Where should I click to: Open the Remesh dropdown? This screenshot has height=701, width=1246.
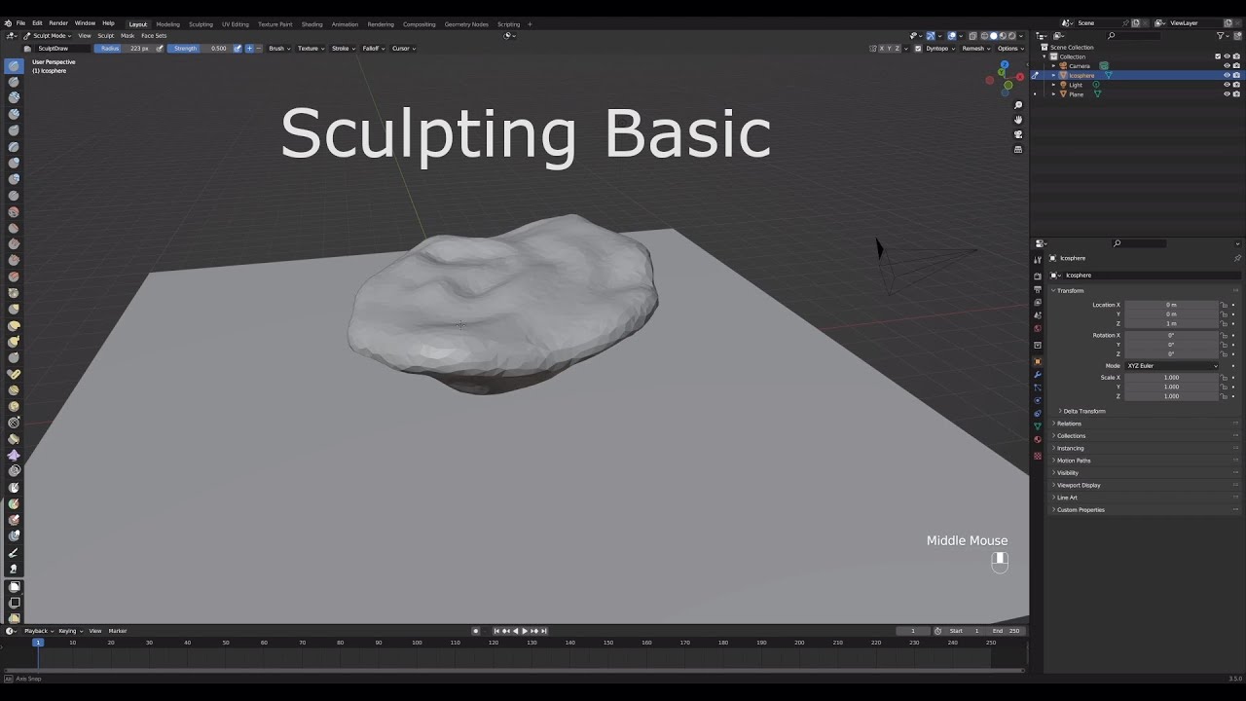point(975,48)
